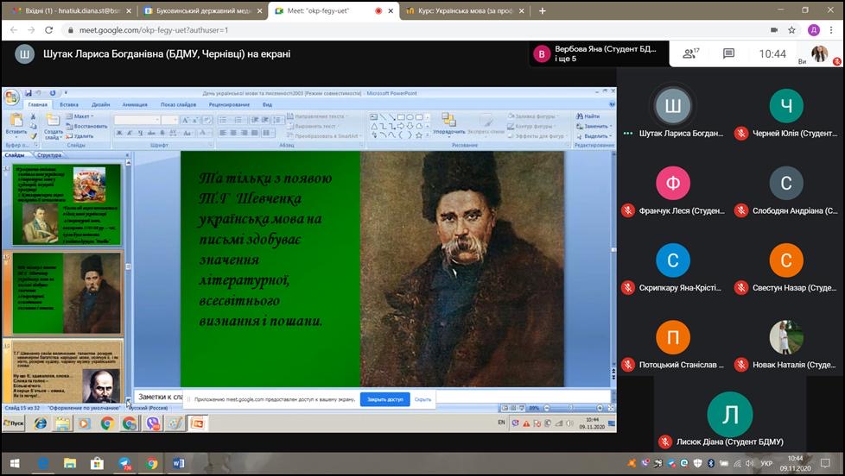Viewport: 845px width, 476px height.
Task: Go back in browser history
Action: click(x=14, y=30)
